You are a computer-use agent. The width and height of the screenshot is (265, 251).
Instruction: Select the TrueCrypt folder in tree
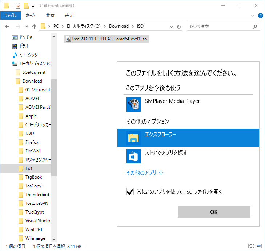[x=31, y=212]
